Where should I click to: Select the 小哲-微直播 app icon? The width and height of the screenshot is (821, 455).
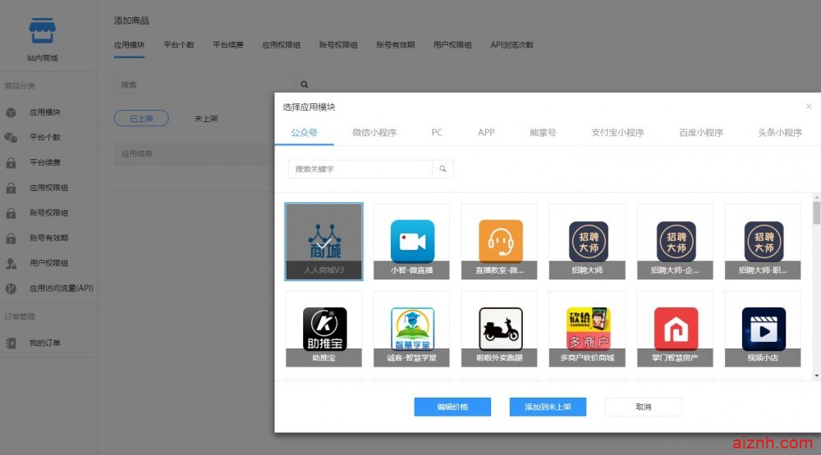click(412, 241)
